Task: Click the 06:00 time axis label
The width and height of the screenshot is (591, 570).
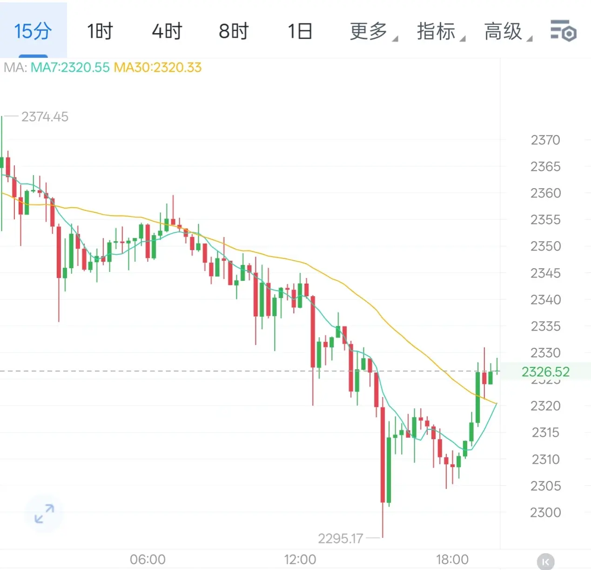Action: pyautogui.click(x=148, y=559)
